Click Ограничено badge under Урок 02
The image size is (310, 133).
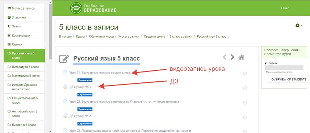85,109
